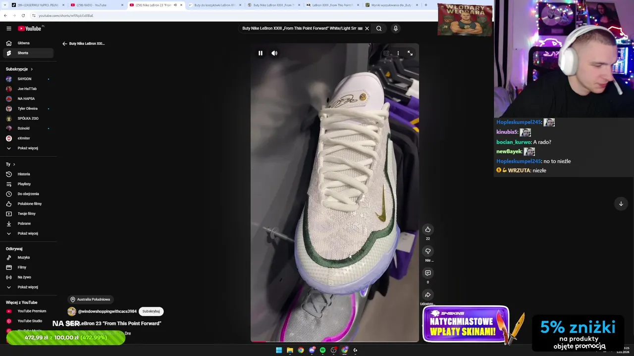Expand Pokaż więcej under Ty section
This screenshot has width=634, height=356.
pos(29,233)
